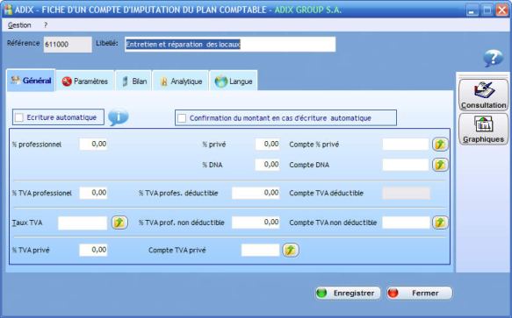Click the greyed Compte TVA déductible field
The image size is (512, 318).
407,194
